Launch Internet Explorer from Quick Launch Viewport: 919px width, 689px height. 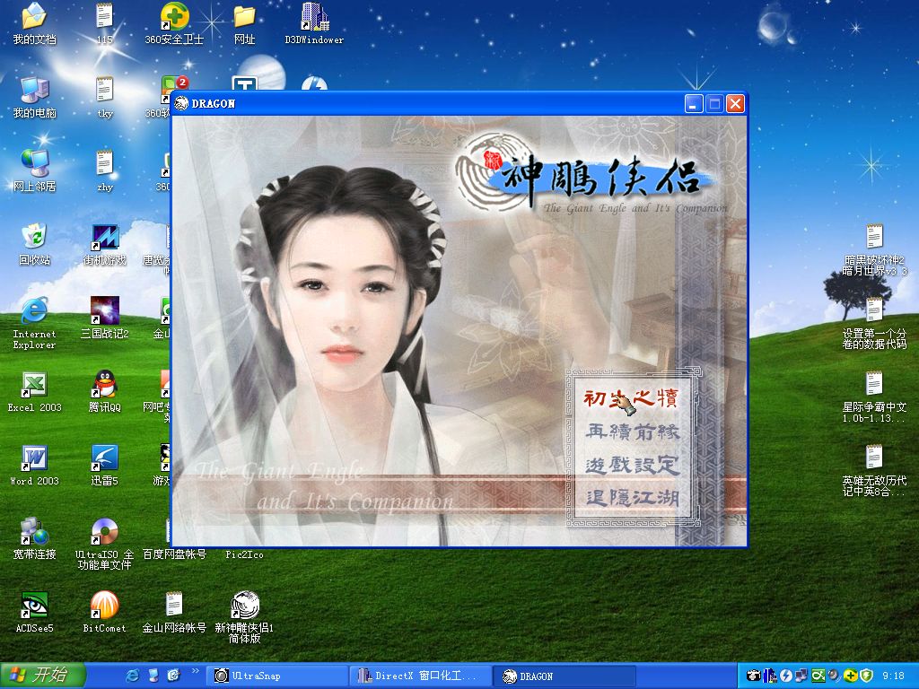133,676
